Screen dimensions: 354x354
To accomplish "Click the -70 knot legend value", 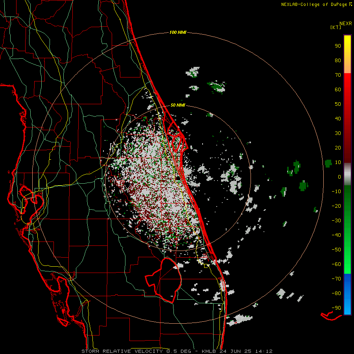I will click(336, 278).
